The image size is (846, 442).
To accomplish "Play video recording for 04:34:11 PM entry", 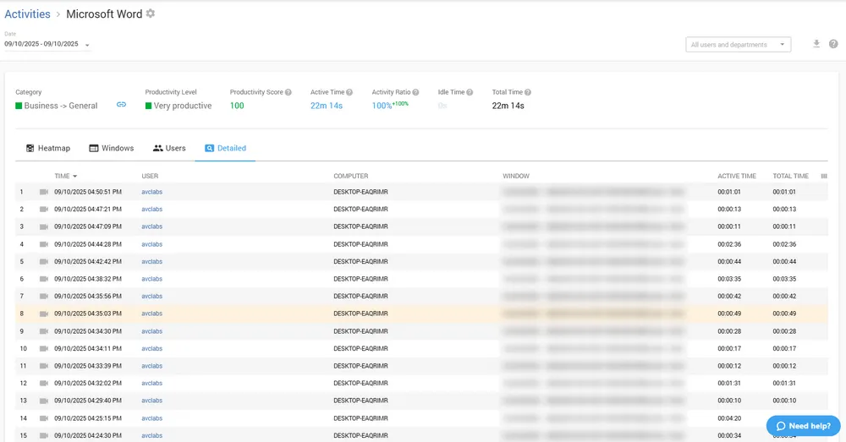I will (x=44, y=348).
